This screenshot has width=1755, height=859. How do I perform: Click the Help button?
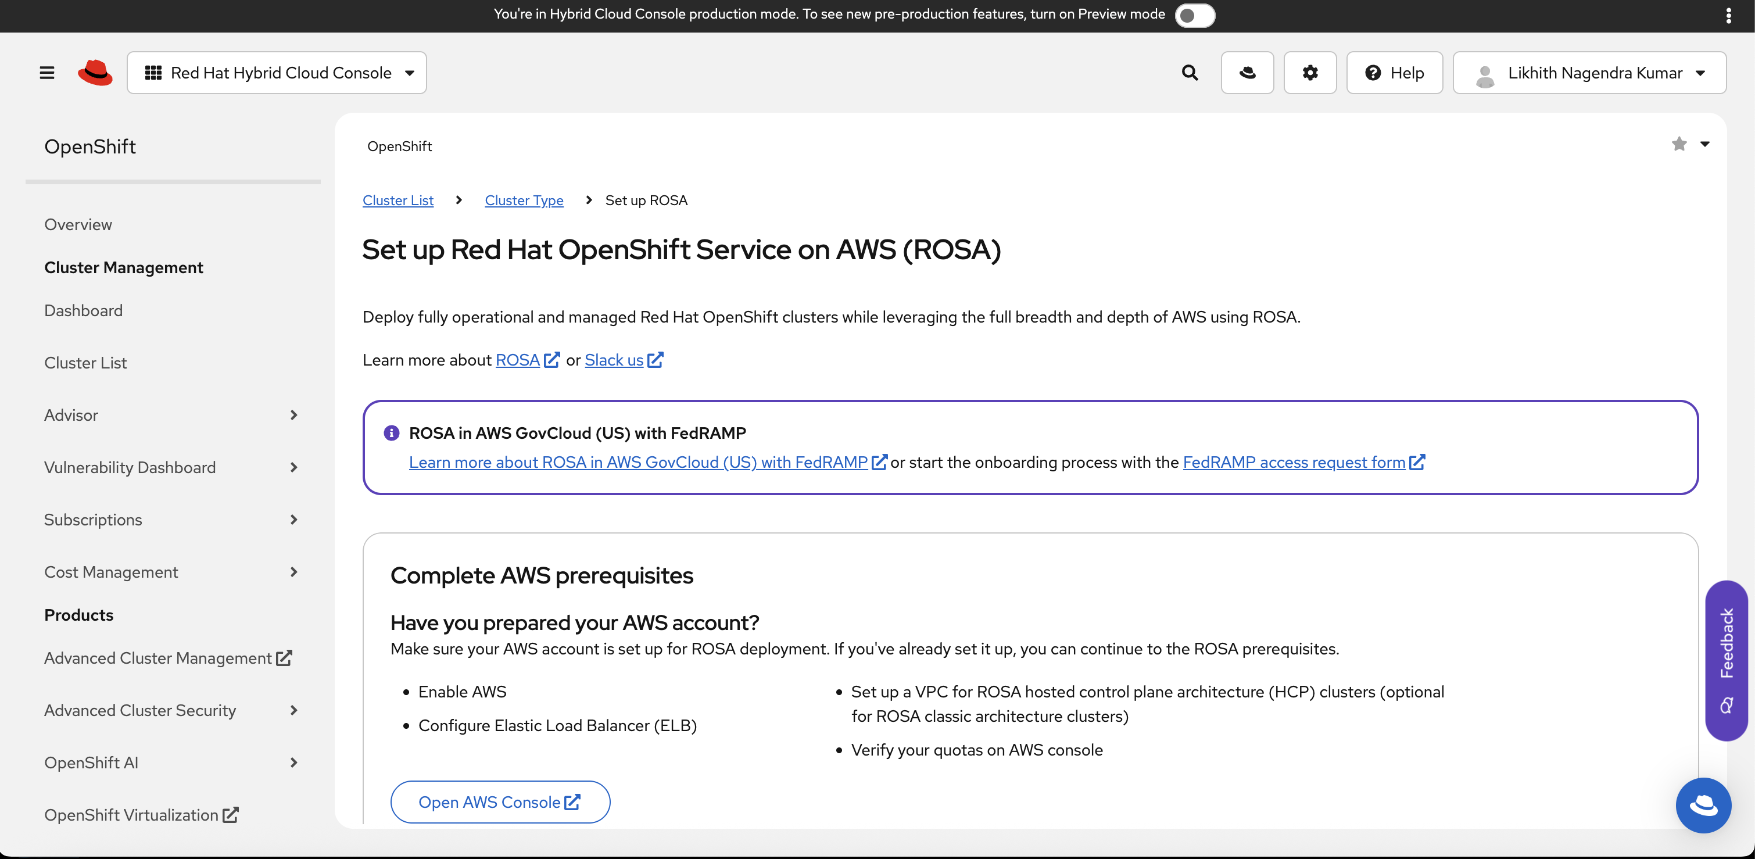point(1394,72)
